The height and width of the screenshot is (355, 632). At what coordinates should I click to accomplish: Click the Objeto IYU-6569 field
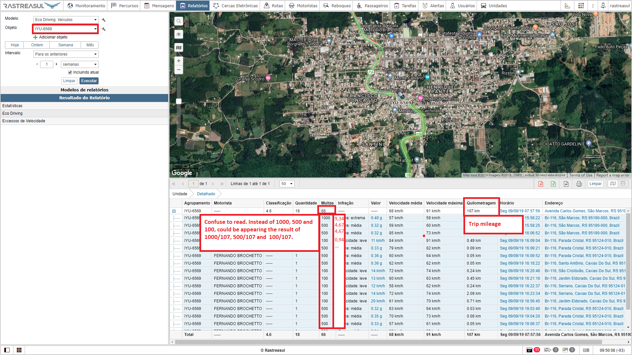click(65, 29)
